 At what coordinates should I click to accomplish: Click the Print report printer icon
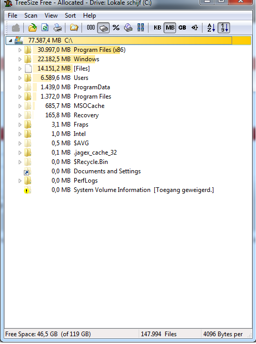tap(58, 27)
